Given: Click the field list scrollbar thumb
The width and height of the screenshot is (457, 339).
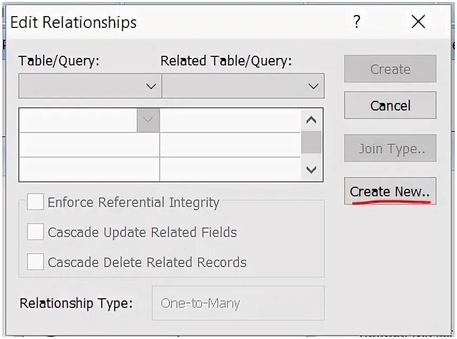Looking at the screenshot, I should (x=311, y=142).
